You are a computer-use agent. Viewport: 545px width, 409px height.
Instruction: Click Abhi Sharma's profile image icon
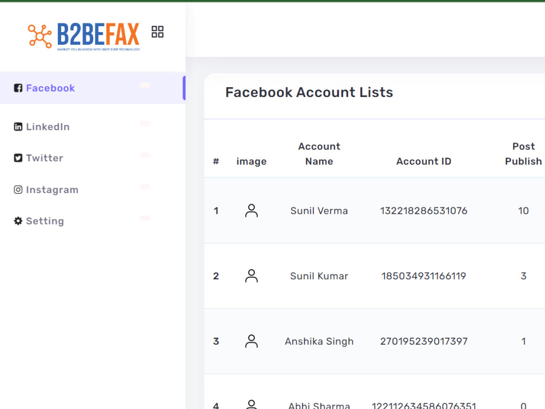(251, 405)
